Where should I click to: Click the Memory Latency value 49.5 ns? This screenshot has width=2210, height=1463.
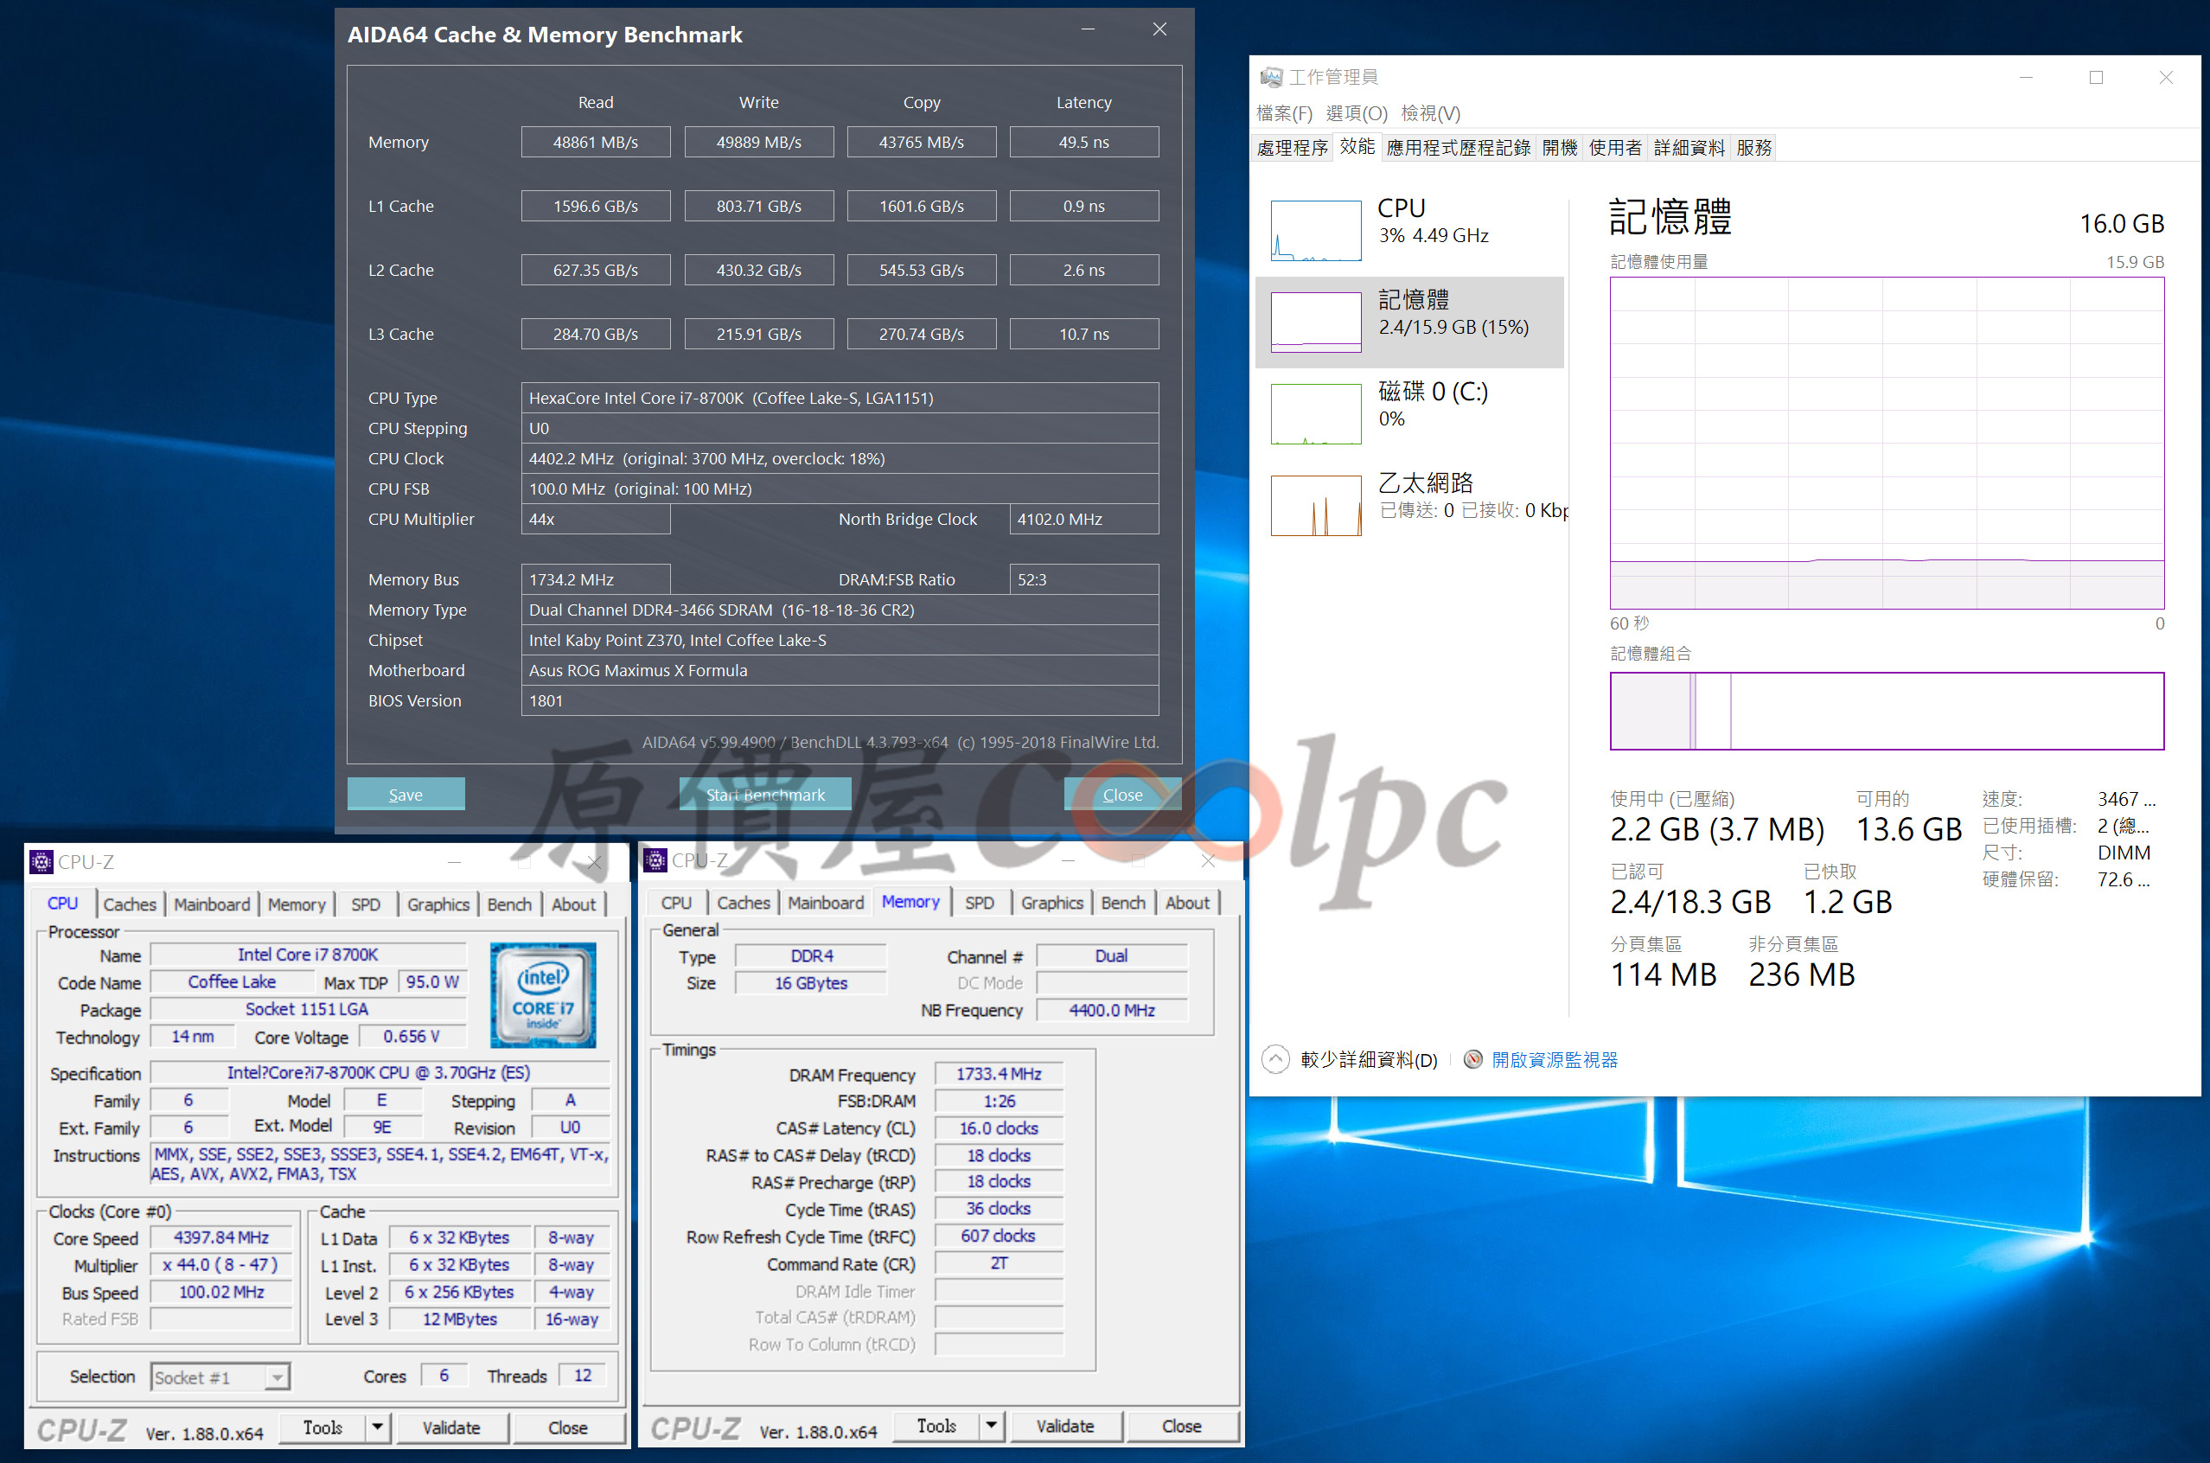(1084, 142)
